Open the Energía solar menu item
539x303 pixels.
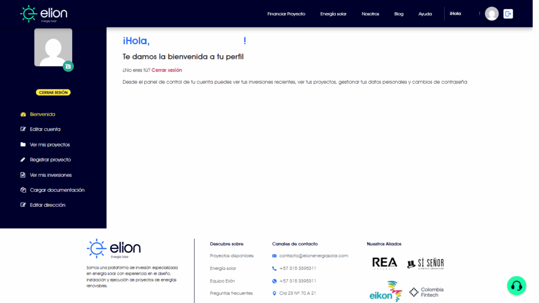[x=333, y=14]
